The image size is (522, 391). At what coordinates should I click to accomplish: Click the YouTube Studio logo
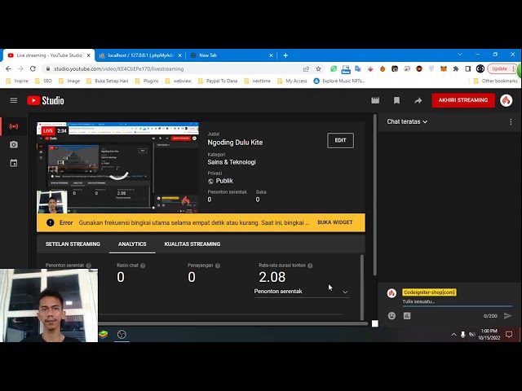pyautogui.click(x=46, y=100)
